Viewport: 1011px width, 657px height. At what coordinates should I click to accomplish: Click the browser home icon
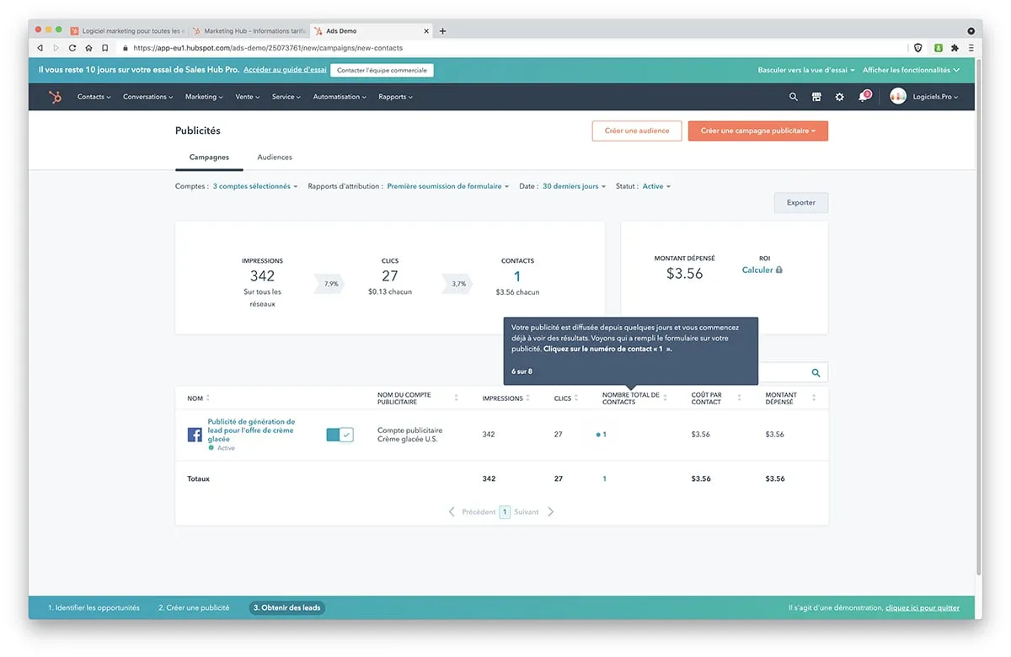coord(88,48)
